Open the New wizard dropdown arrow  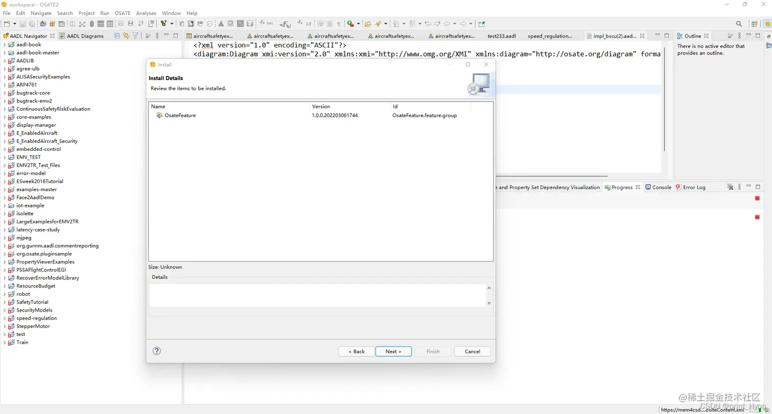pos(14,24)
